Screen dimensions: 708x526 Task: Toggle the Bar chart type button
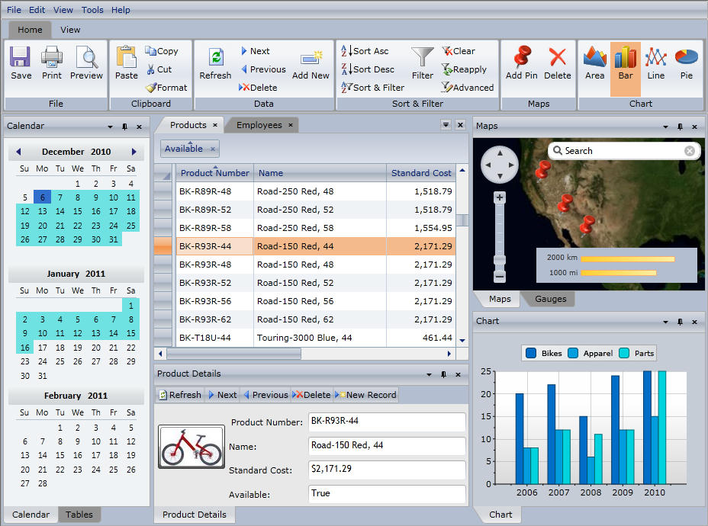tap(626, 69)
